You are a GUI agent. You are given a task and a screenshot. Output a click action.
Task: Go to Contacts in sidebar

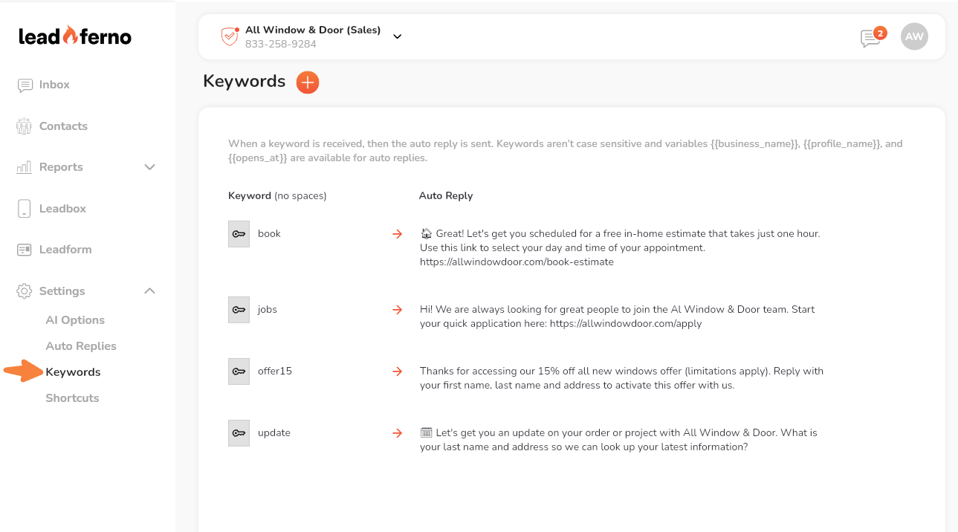click(63, 126)
